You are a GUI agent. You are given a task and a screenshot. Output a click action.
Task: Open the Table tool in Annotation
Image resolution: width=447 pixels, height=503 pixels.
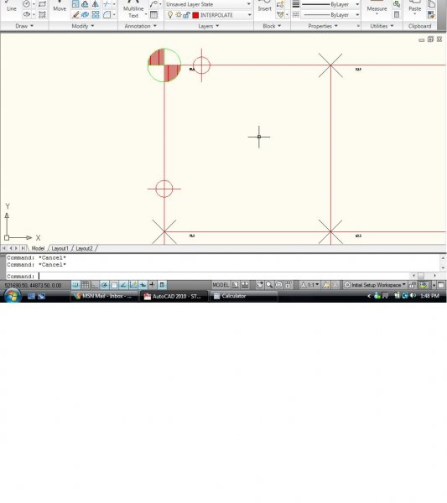[154, 15]
